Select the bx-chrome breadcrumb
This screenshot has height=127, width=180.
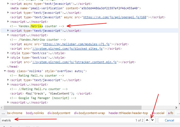pyautogui.click(x=15, y=113)
